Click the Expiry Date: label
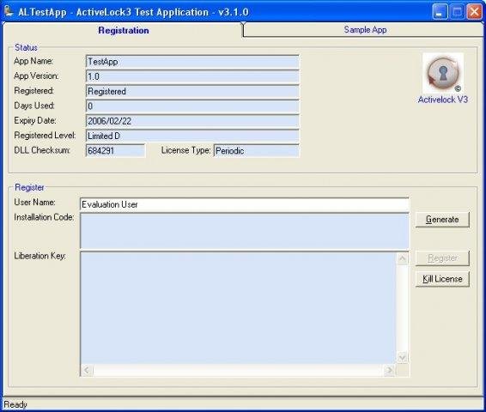 pos(35,120)
